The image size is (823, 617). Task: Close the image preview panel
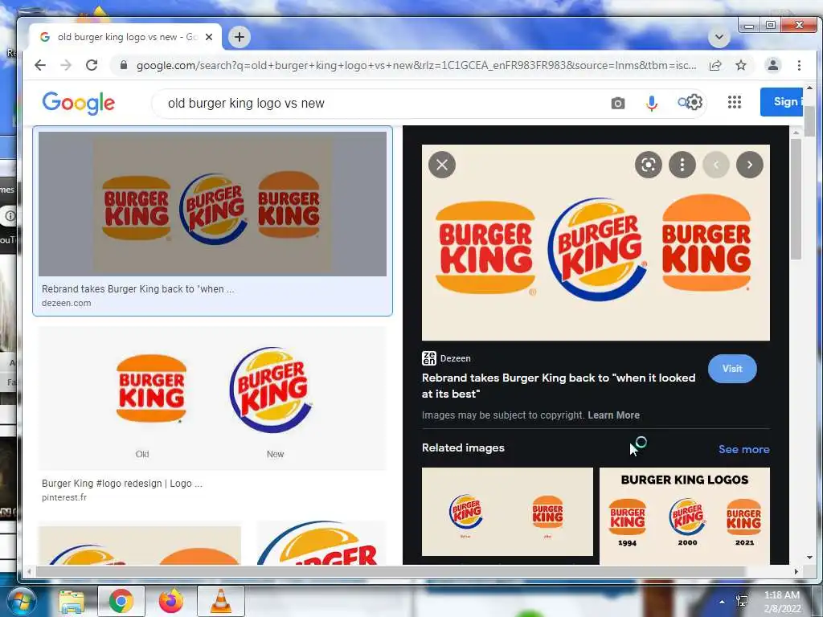pyautogui.click(x=442, y=165)
